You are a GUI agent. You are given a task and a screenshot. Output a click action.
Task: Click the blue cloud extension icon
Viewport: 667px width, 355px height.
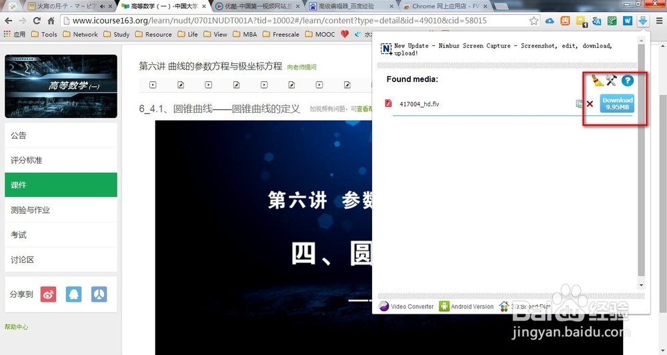(550, 21)
